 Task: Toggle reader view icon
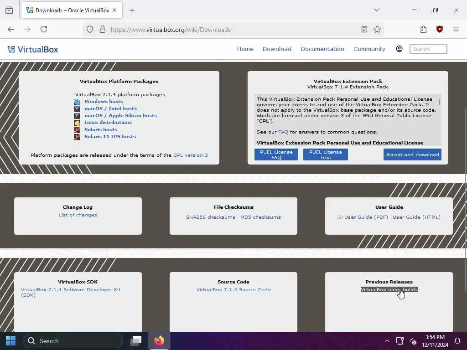coord(364,29)
